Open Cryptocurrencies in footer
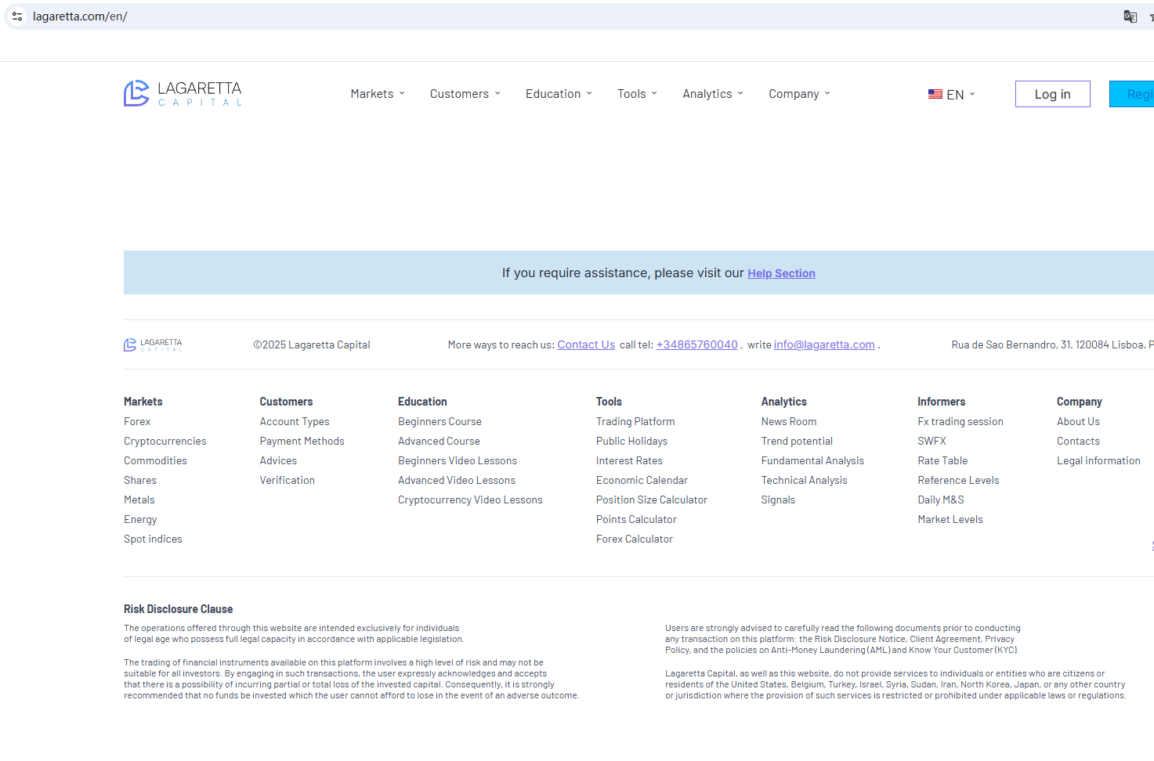 coord(165,441)
